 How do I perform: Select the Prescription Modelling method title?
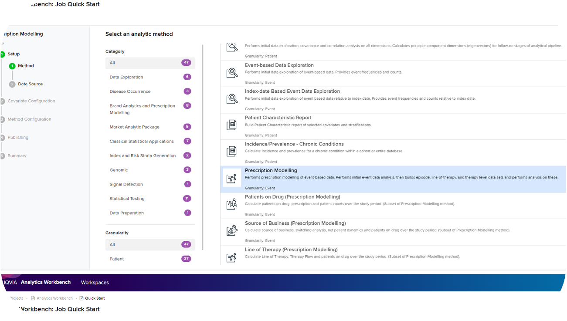[271, 170]
